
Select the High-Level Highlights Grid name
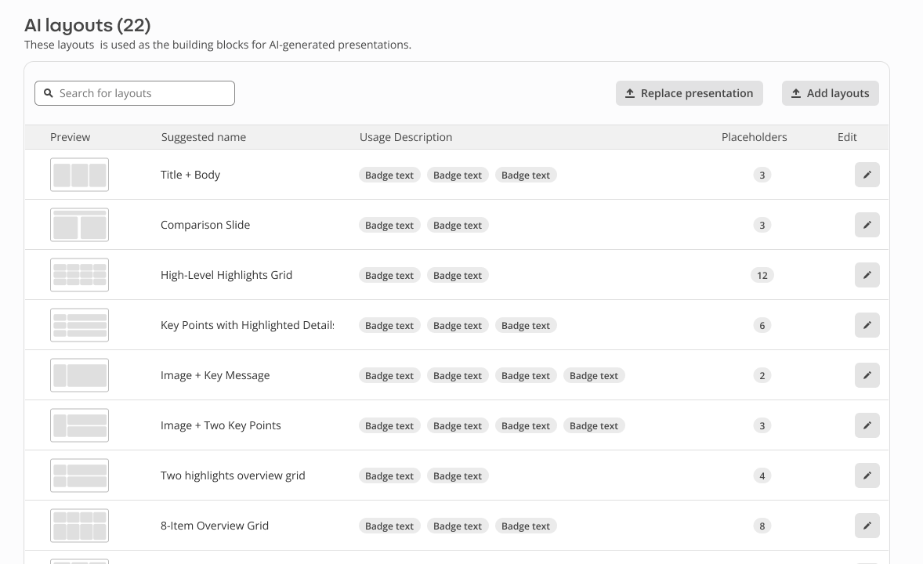pos(226,275)
